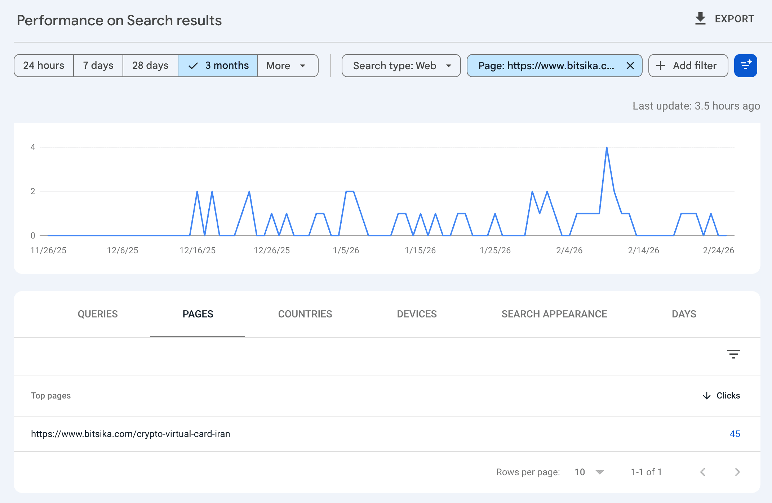772x503 pixels.
Task: Open the Search type: Web dropdown
Action: [400, 66]
